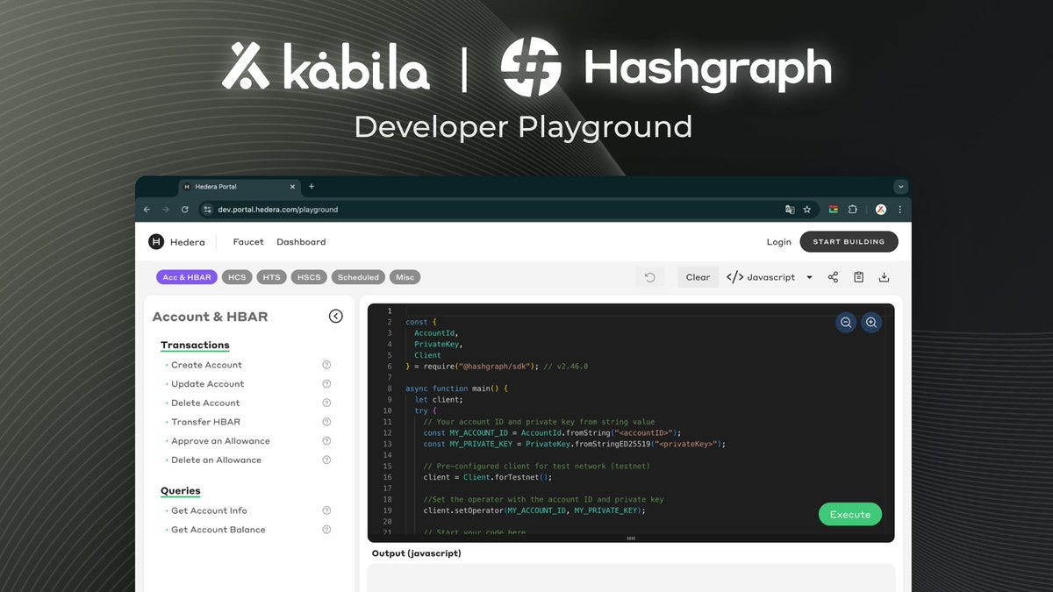
Task: Click the Login link
Action: point(778,242)
